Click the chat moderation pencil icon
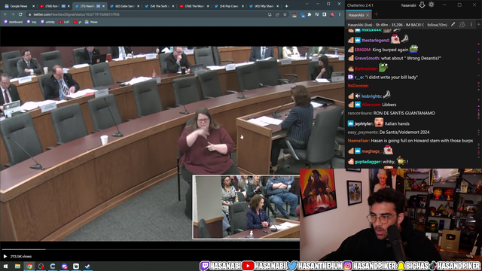The image size is (482, 271). [453, 25]
